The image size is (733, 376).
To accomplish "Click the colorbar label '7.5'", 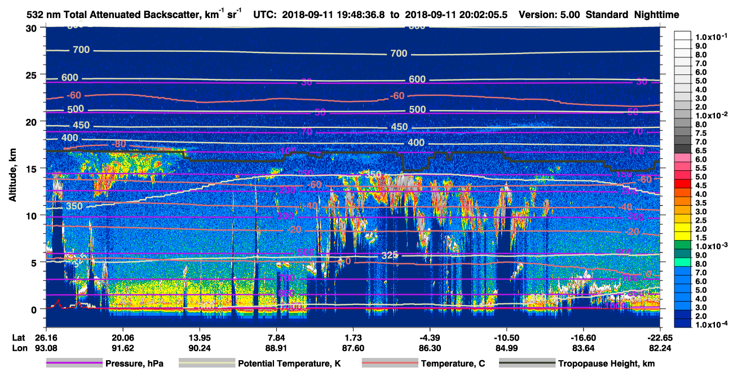I will point(700,133).
